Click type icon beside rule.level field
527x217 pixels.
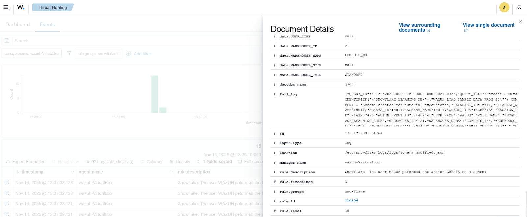(274, 211)
